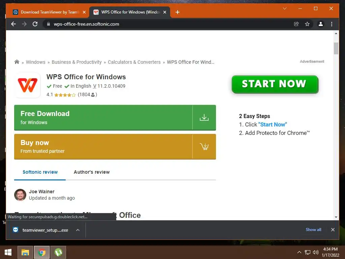Click the START NOW ad button
This screenshot has width=345, height=259.
[x=275, y=84]
